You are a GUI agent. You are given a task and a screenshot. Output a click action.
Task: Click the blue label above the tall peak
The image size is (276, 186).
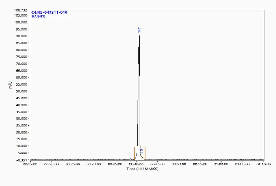(139, 30)
